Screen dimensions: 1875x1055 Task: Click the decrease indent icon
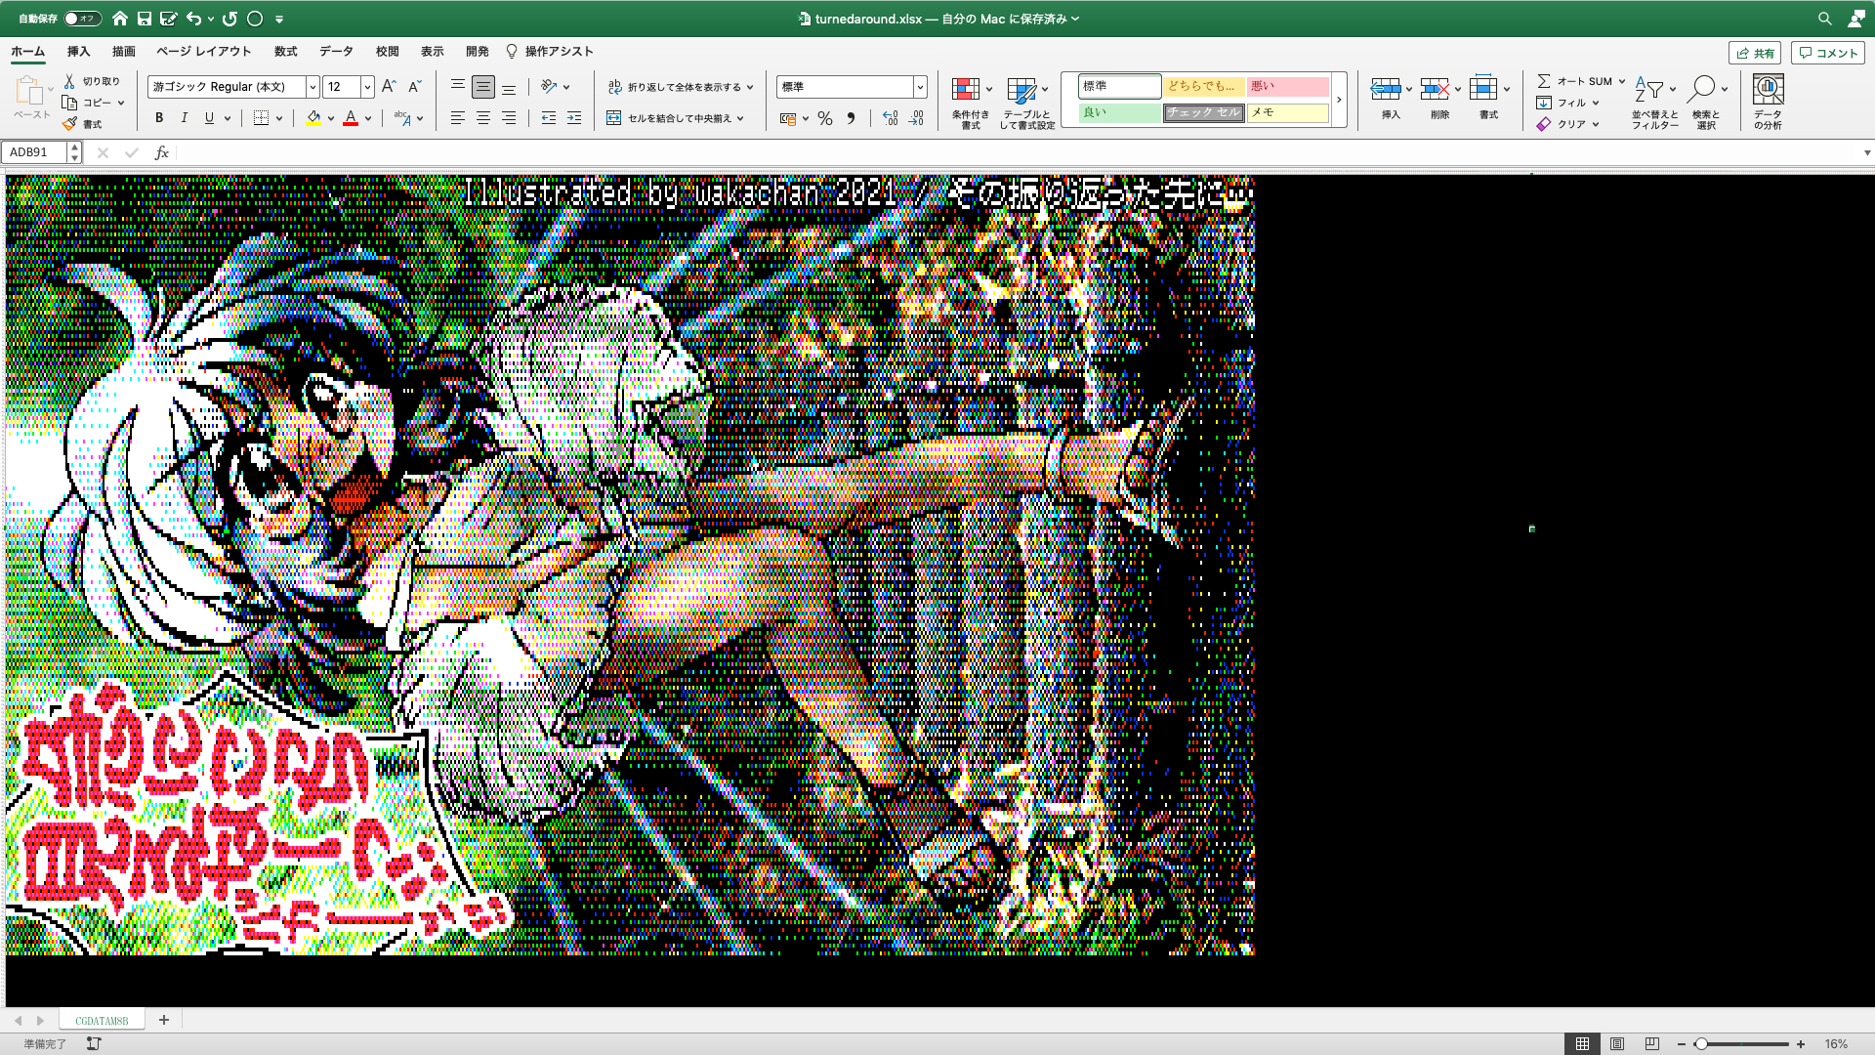(549, 118)
